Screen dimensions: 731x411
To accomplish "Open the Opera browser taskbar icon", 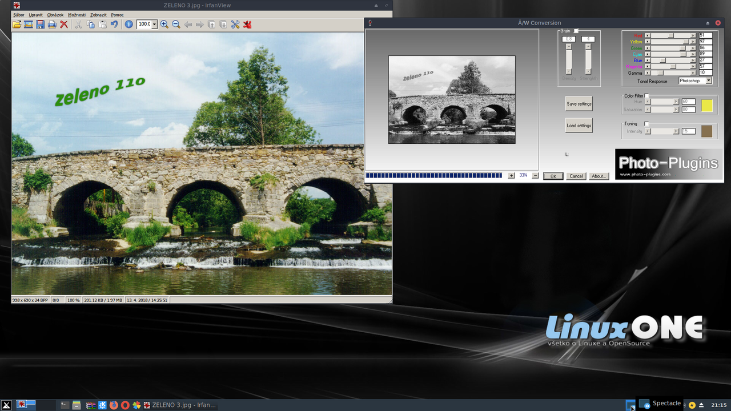I will click(x=125, y=405).
